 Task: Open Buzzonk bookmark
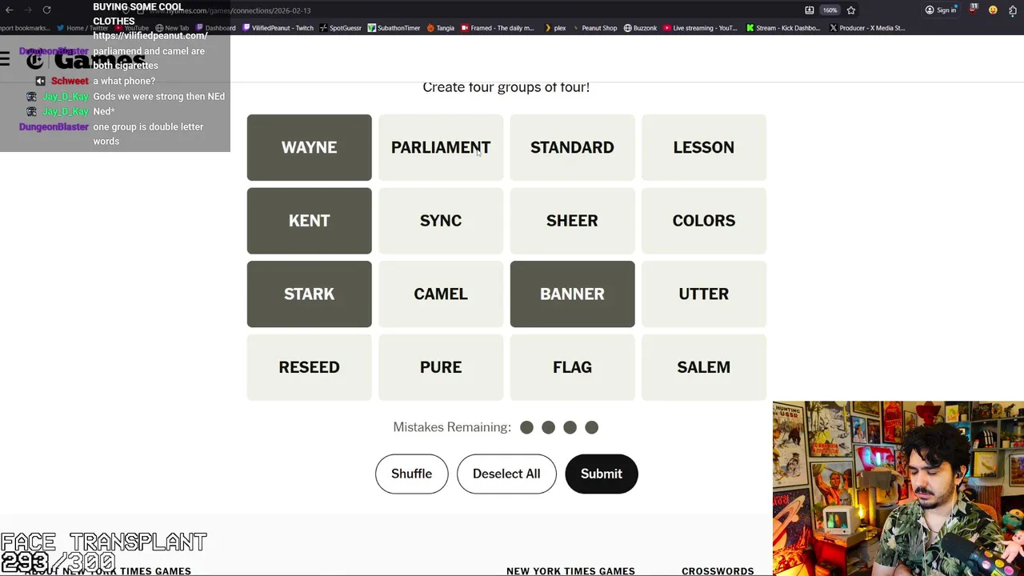[640, 28]
